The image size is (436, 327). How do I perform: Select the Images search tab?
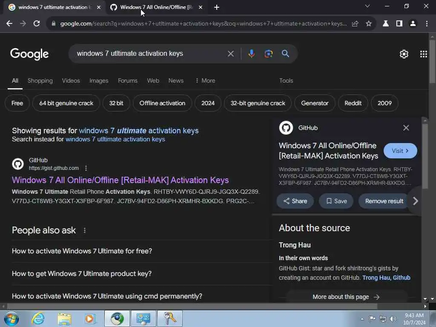click(x=99, y=80)
